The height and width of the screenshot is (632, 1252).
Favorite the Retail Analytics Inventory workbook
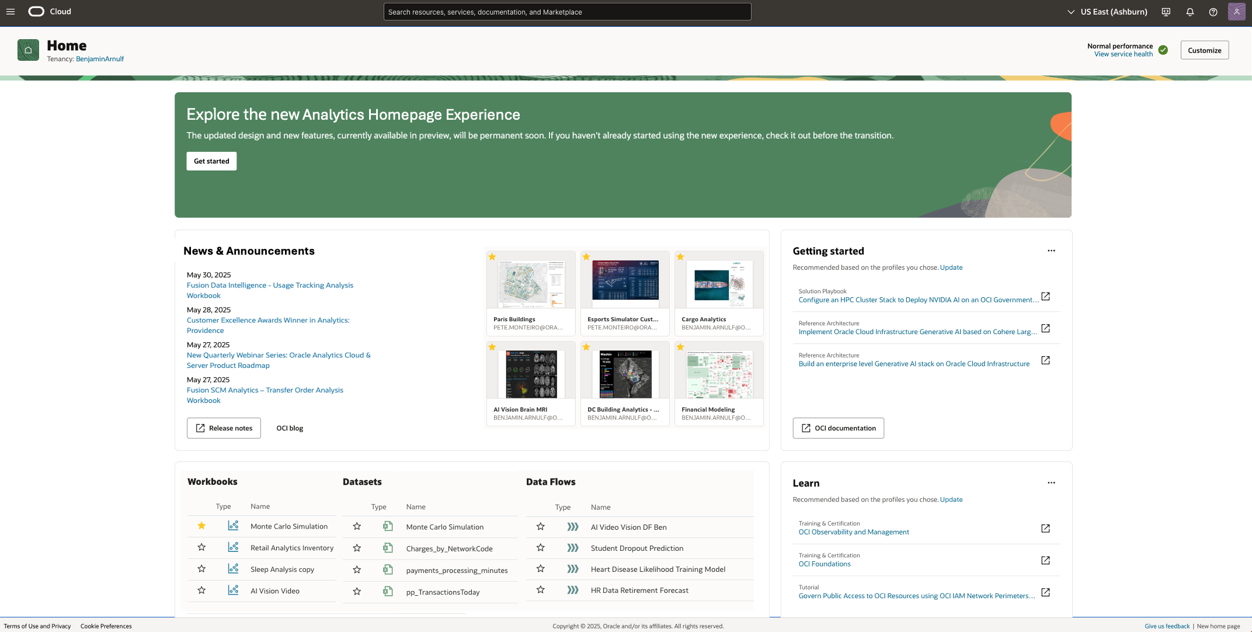[x=201, y=547]
